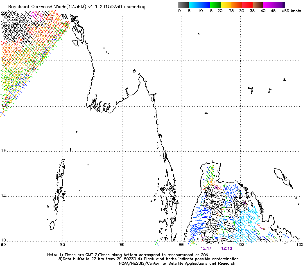Image resolution: width=303 pixels, height=266 pixels.
Task: Click the '14' latitude axis label
Action: click(x=3, y=151)
